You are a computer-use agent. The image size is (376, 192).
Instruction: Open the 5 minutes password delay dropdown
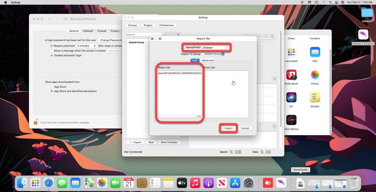(86, 46)
